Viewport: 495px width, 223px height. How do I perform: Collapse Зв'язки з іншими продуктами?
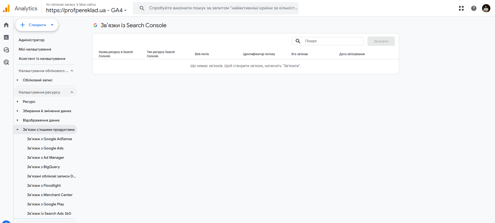17,130
